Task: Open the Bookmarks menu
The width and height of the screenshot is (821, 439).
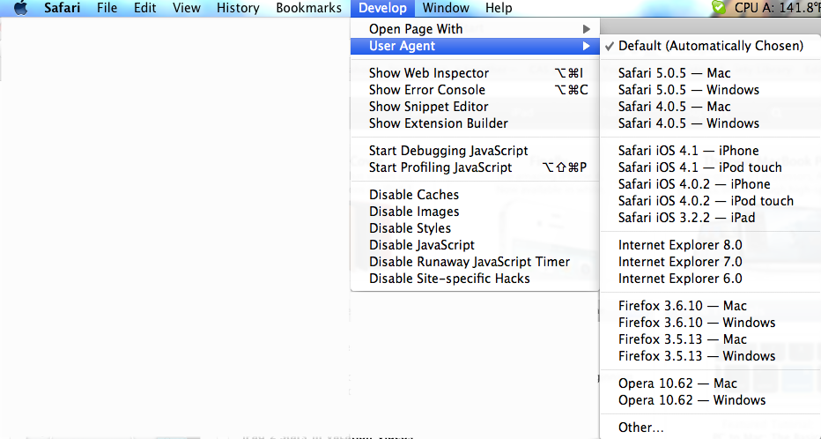Action: point(308,8)
